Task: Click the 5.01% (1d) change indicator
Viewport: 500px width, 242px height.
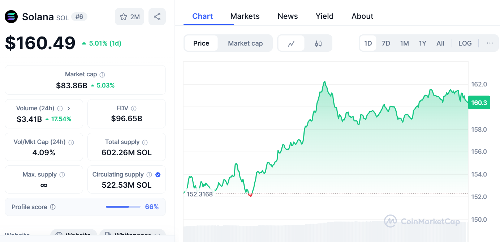Action: pos(102,43)
